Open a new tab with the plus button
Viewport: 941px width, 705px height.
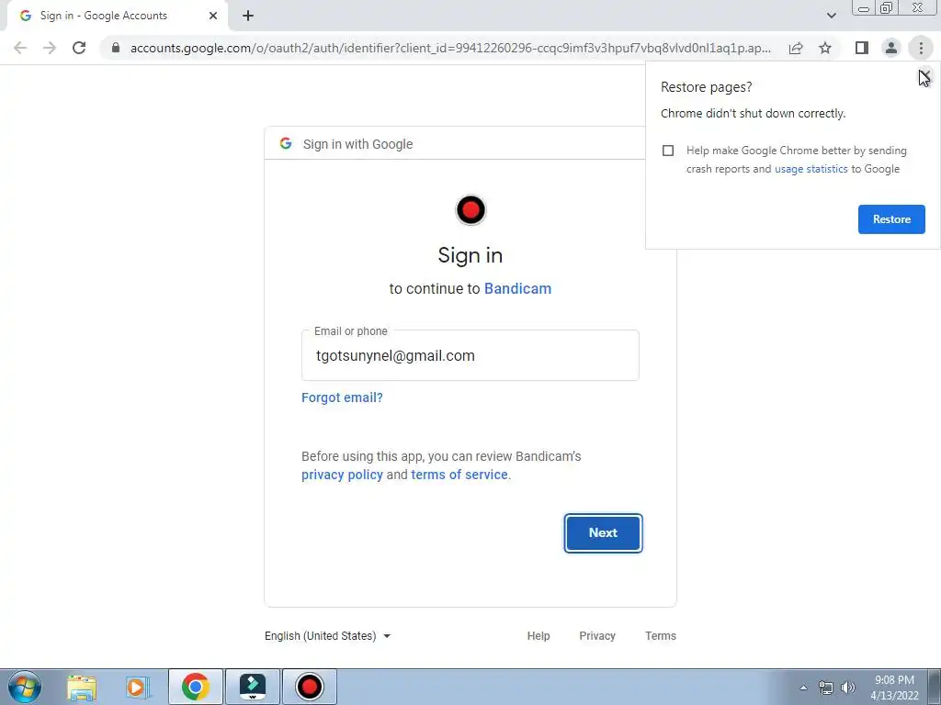(x=248, y=16)
